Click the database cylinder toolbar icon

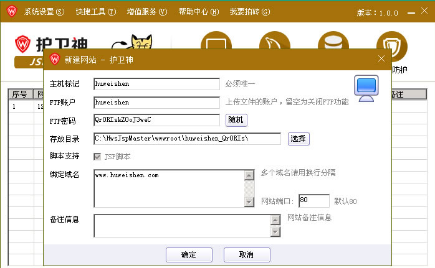[333, 40]
